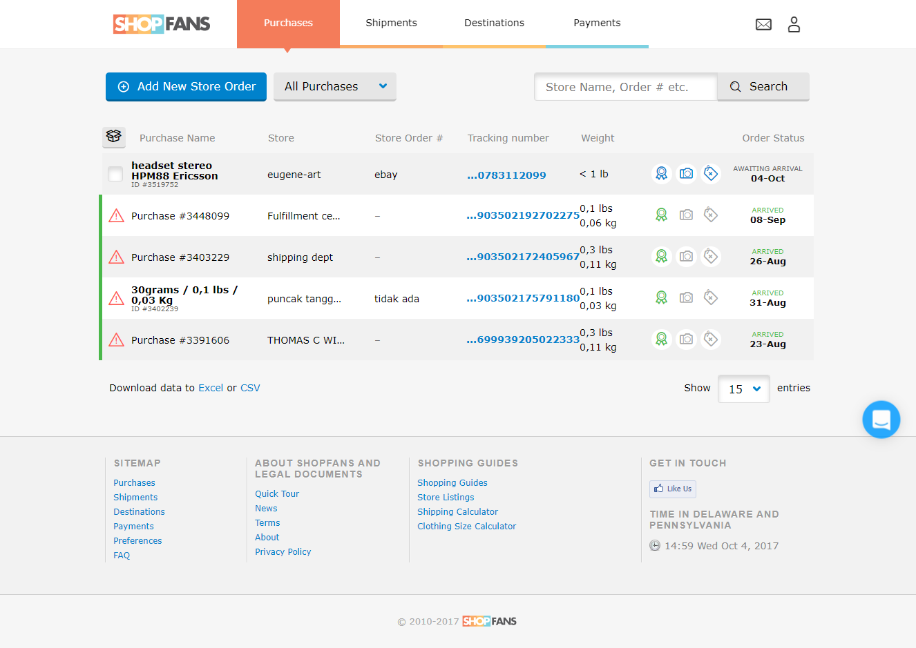The height and width of the screenshot is (648, 916).
Task: Click the Purchase Name column header
Action: click(177, 138)
